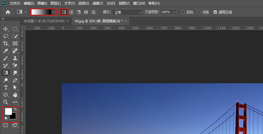Screen dimensions: 263x134
Task: Select the Zoom magnifier tool
Action: (6, 102)
